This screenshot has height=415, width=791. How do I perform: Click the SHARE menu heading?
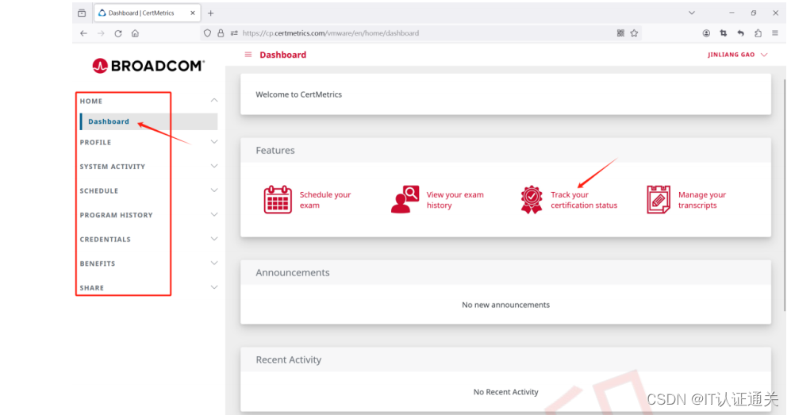[92, 287]
